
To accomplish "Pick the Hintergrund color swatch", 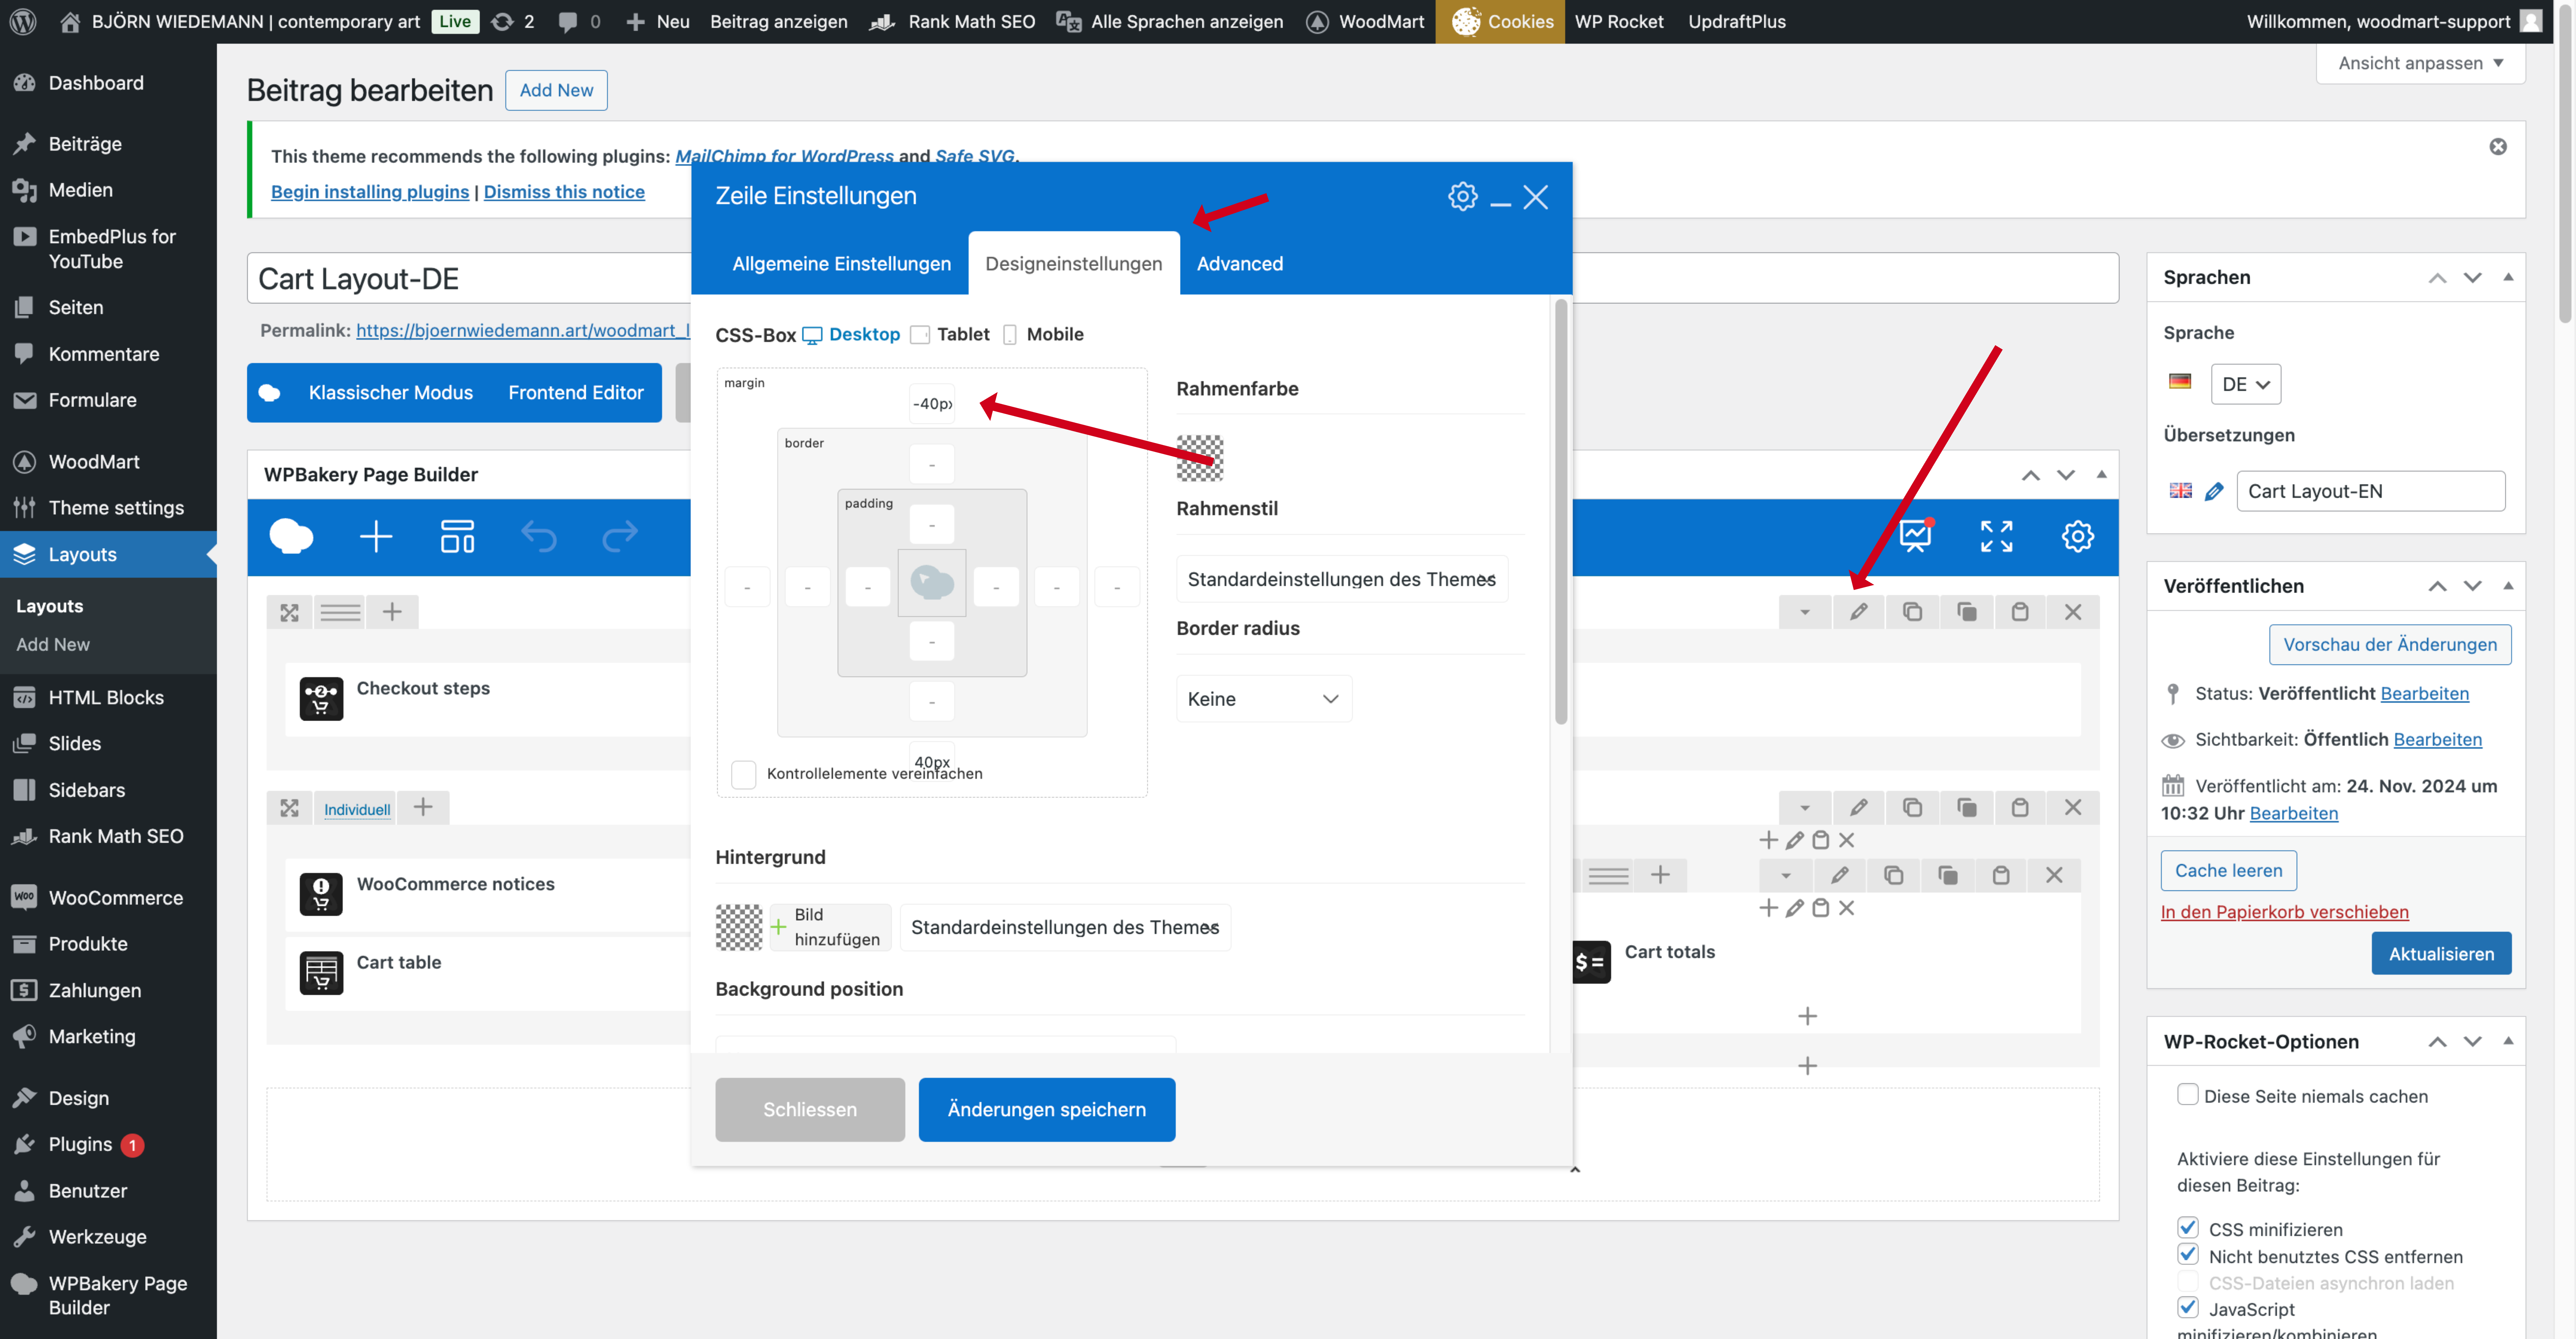I will point(739,928).
